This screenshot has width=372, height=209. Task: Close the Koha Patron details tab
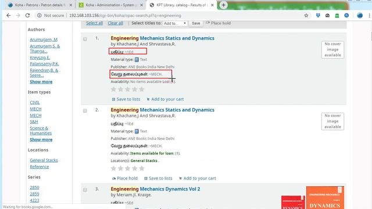click(71, 5)
